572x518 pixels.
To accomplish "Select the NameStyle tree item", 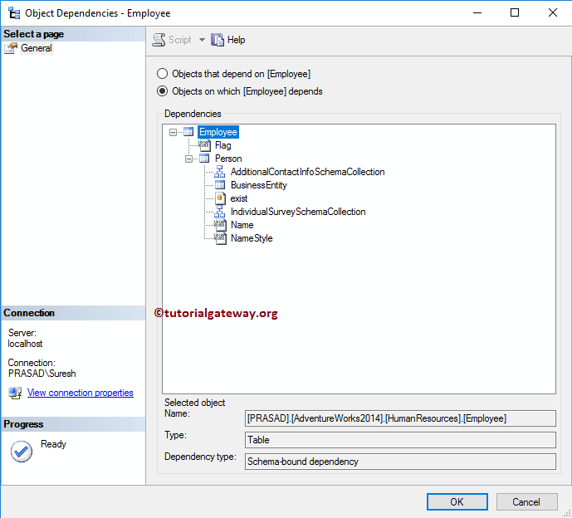I will coord(252,238).
